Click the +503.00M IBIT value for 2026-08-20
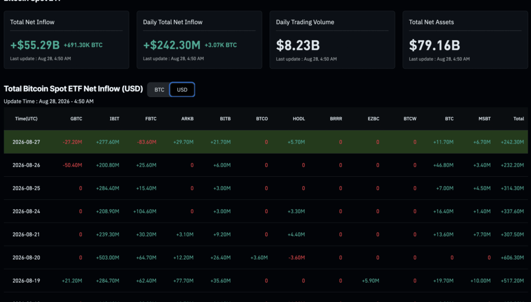Viewport: 531px width, 302px height. [108, 258]
